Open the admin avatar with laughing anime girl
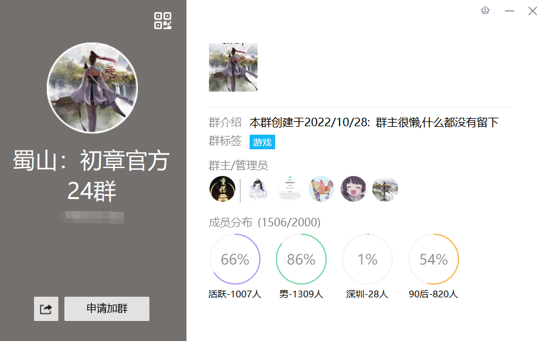546x341 pixels. (x=353, y=189)
